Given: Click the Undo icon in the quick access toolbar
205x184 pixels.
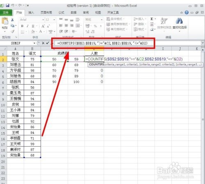Looking at the screenshot, I should click(13, 5).
